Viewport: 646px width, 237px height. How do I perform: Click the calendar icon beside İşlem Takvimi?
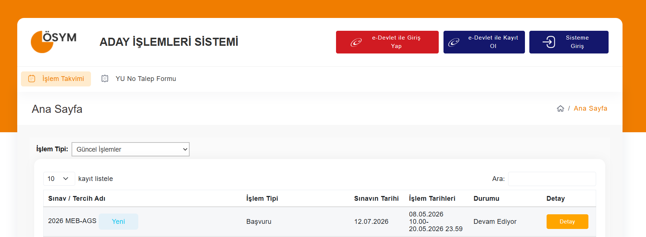(x=32, y=79)
